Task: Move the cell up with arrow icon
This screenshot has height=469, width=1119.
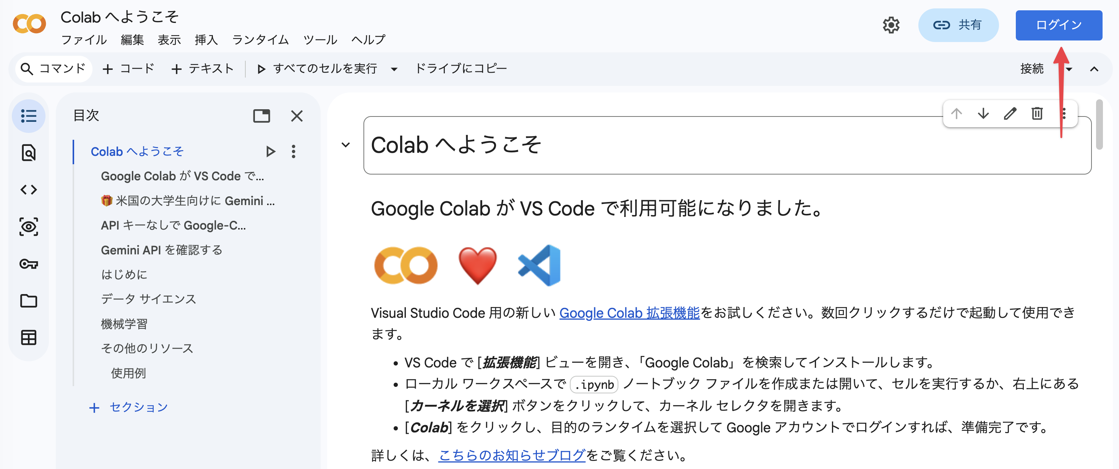Action: pyautogui.click(x=956, y=114)
